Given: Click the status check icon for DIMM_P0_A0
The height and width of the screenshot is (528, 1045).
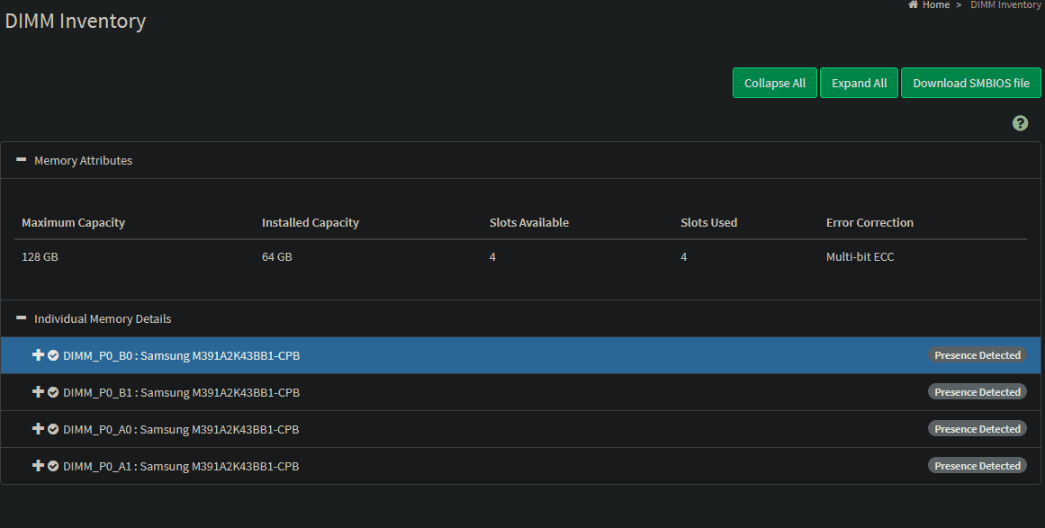Looking at the screenshot, I should pyautogui.click(x=53, y=429).
